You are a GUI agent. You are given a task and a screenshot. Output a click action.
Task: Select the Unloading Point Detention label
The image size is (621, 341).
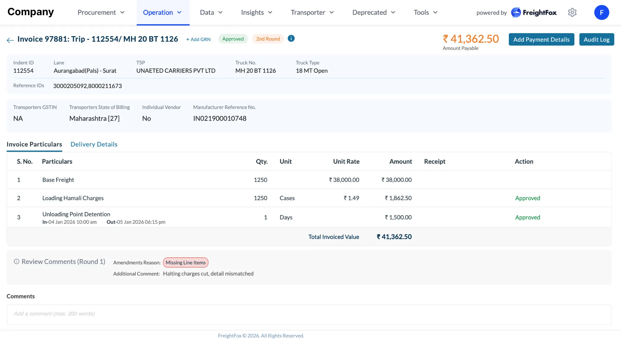(76, 214)
